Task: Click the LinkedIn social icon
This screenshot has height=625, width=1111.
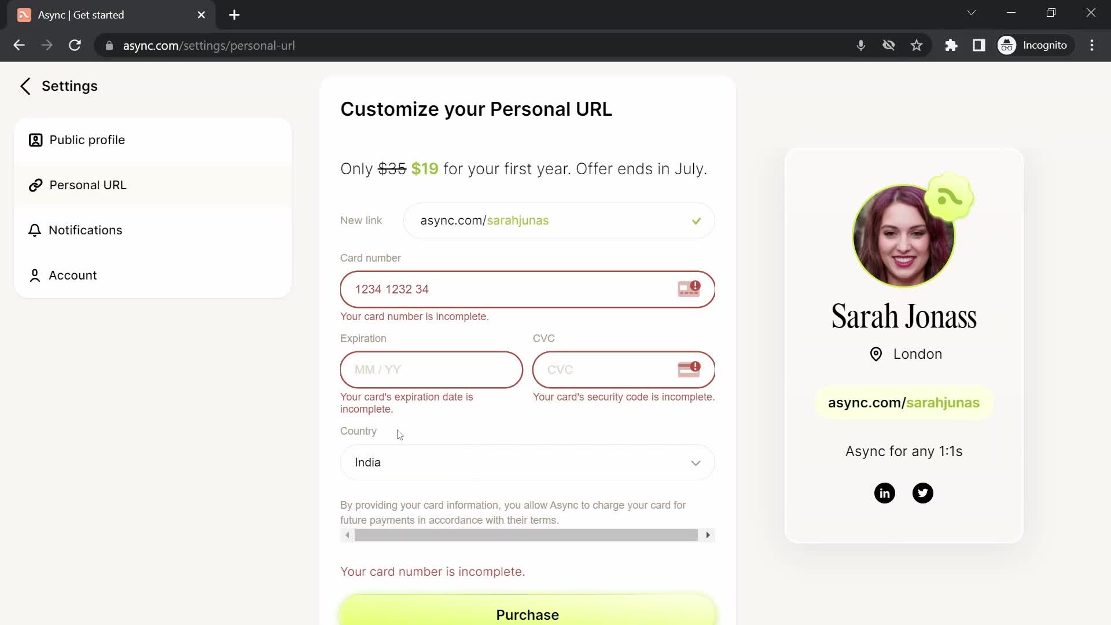Action: point(884,492)
